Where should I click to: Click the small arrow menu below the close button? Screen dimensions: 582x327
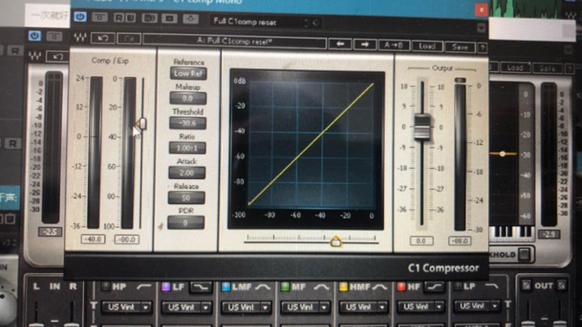pos(481,28)
